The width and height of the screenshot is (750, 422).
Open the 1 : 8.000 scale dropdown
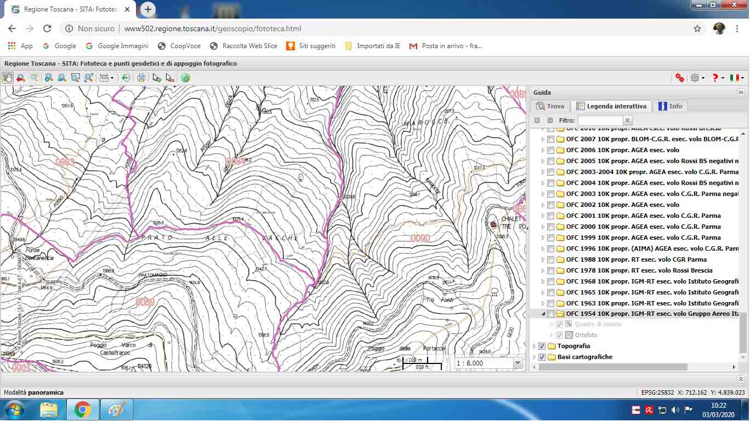[x=518, y=363]
